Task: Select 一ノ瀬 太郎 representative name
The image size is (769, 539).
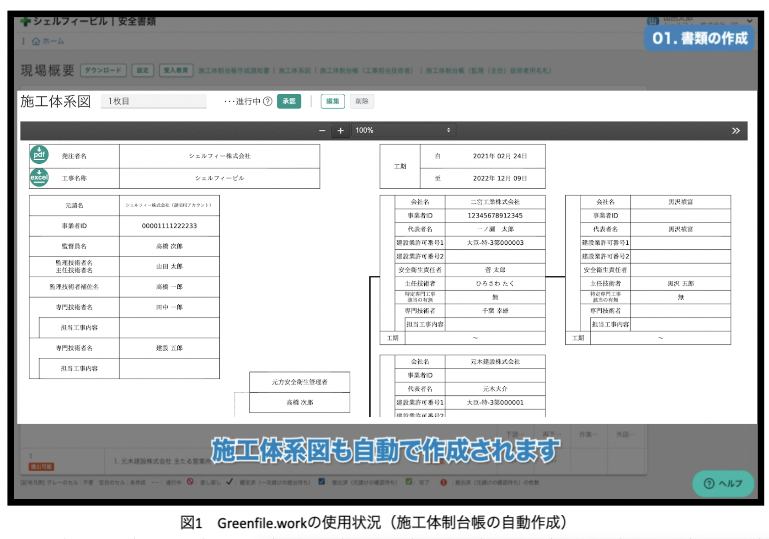Action: click(x=495, y=229)
